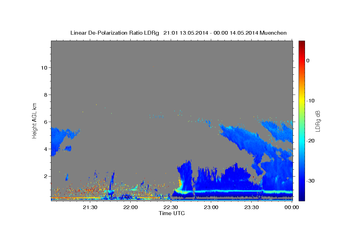The image size is (362, 241).
Task: Click the colorbar value 0
Action: pyautogui.click(x=308, y=61)
